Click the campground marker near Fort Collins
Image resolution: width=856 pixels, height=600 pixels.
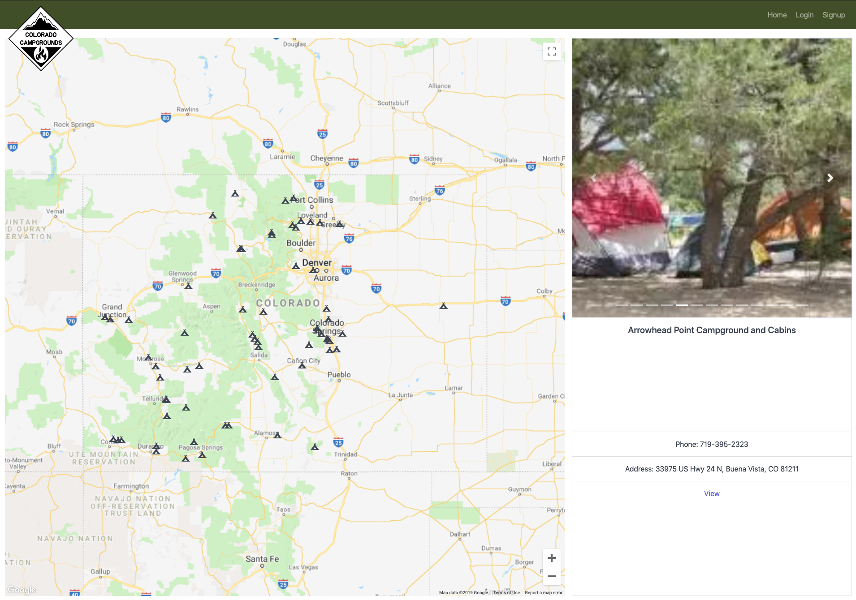[x=285, y=200]
